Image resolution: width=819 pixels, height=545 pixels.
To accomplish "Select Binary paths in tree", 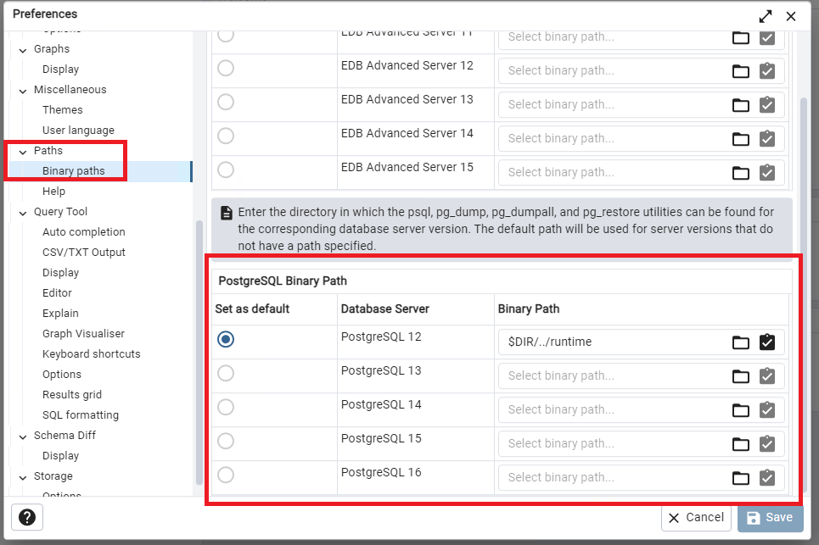I will [74, 171].
